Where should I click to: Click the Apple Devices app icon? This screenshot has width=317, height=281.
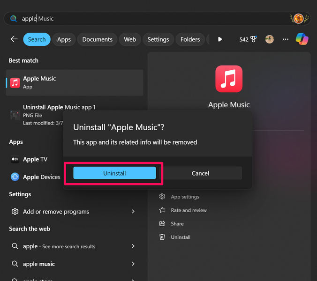pyautogui.click(x=15, y=177)
